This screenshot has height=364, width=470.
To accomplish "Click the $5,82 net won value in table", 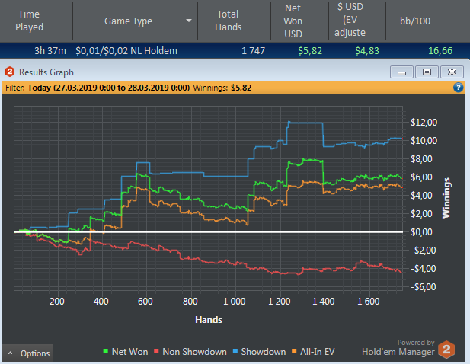I will (310, 50).
